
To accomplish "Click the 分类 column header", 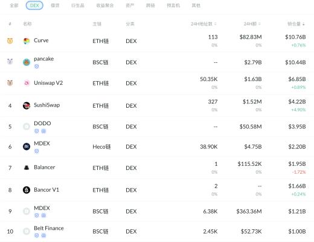I will [130, 24].
